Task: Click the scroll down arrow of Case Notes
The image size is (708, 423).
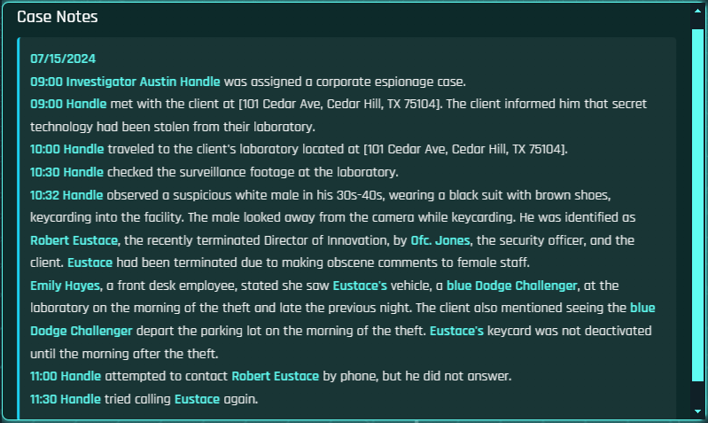Action: [698, 410]
